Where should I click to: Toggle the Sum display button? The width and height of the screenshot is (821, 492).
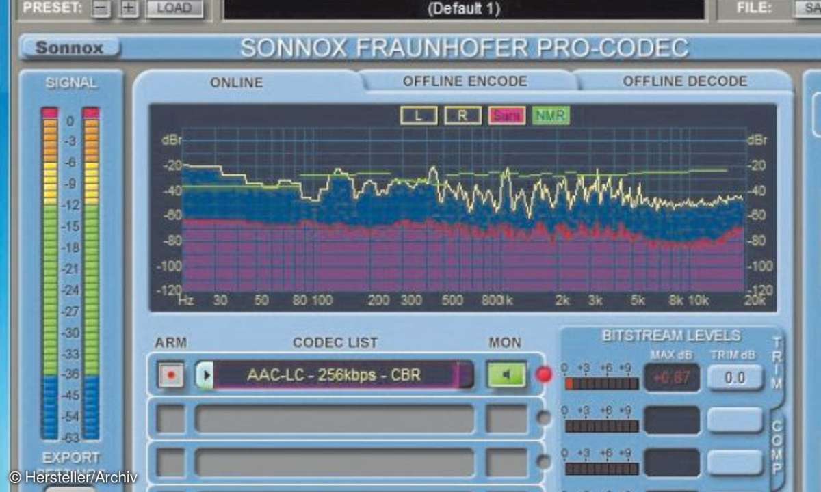[506, 115]
